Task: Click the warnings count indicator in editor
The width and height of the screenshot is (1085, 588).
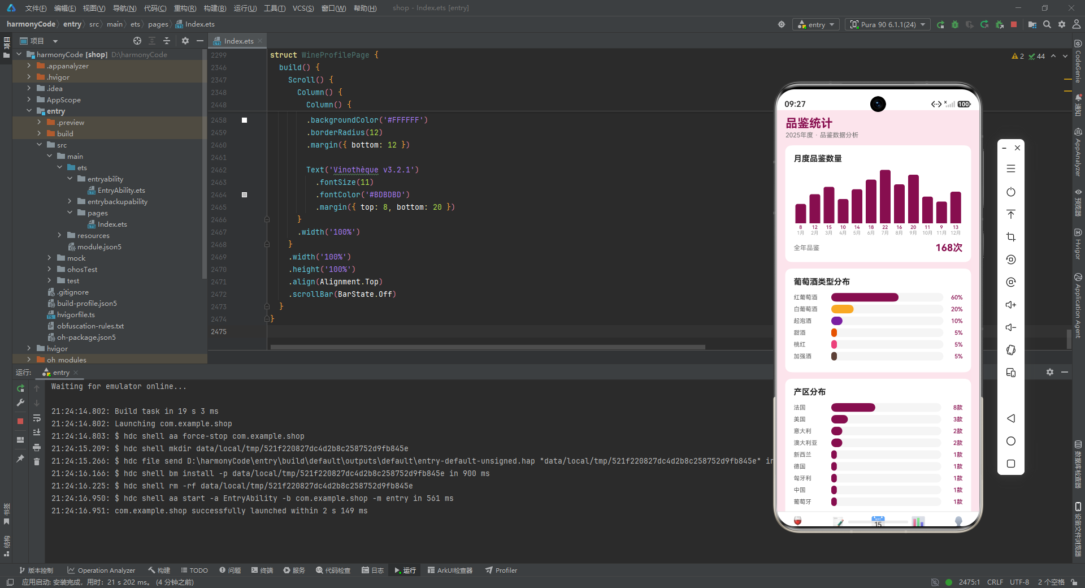Action: click(x=1017, y=56)
